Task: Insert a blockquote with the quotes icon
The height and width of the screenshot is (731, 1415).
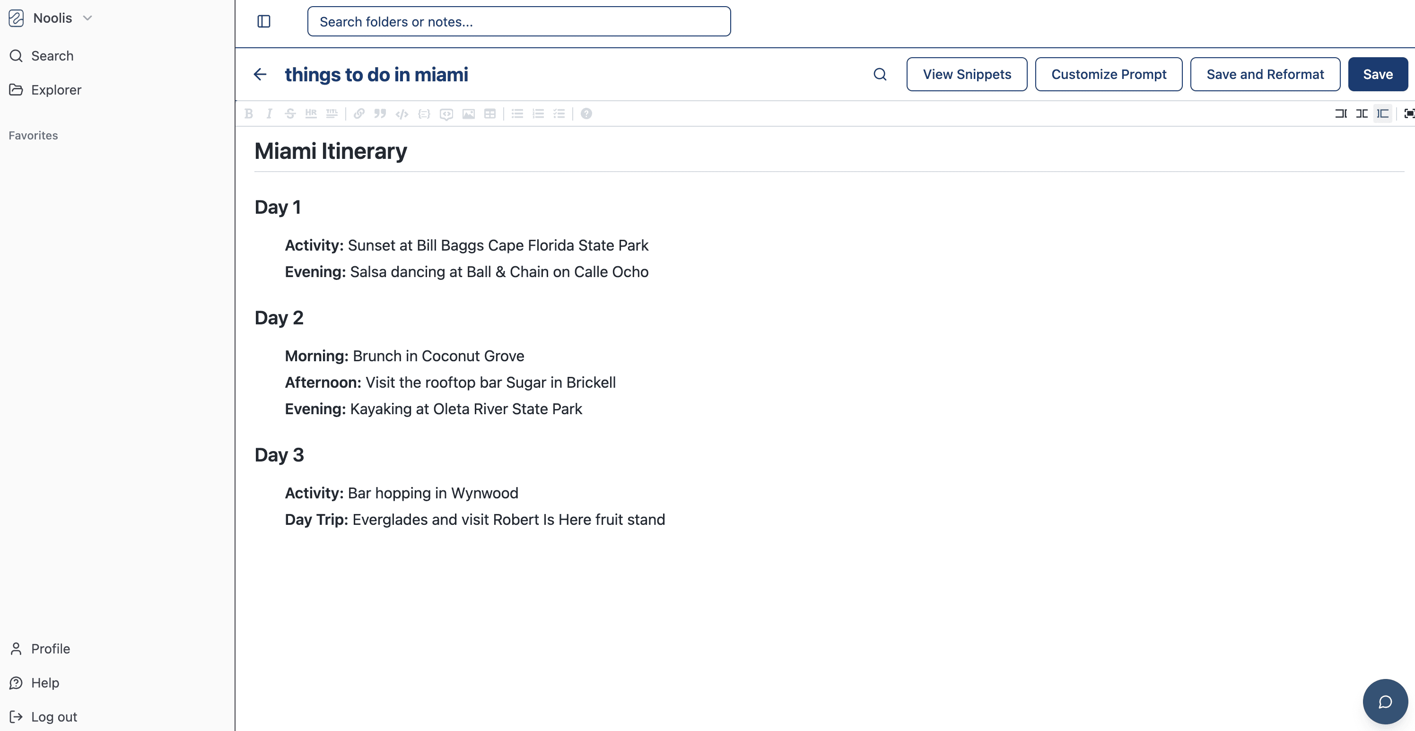Action: click(380, 113)
